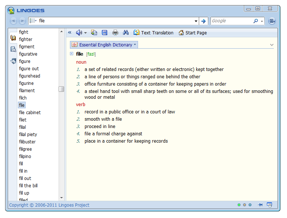Go forward to next word
The image size is (287, 218).
tap(22, 21)
